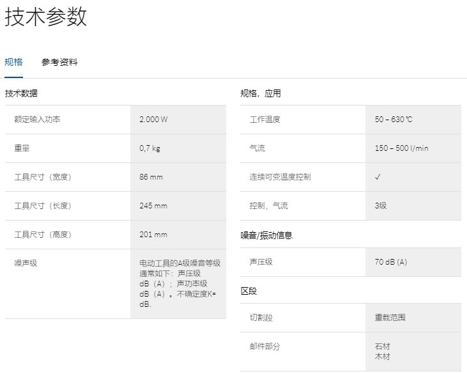Viewport: 467px width, 374px height.
Task: Open the 规格 tab
Action: 13,62
